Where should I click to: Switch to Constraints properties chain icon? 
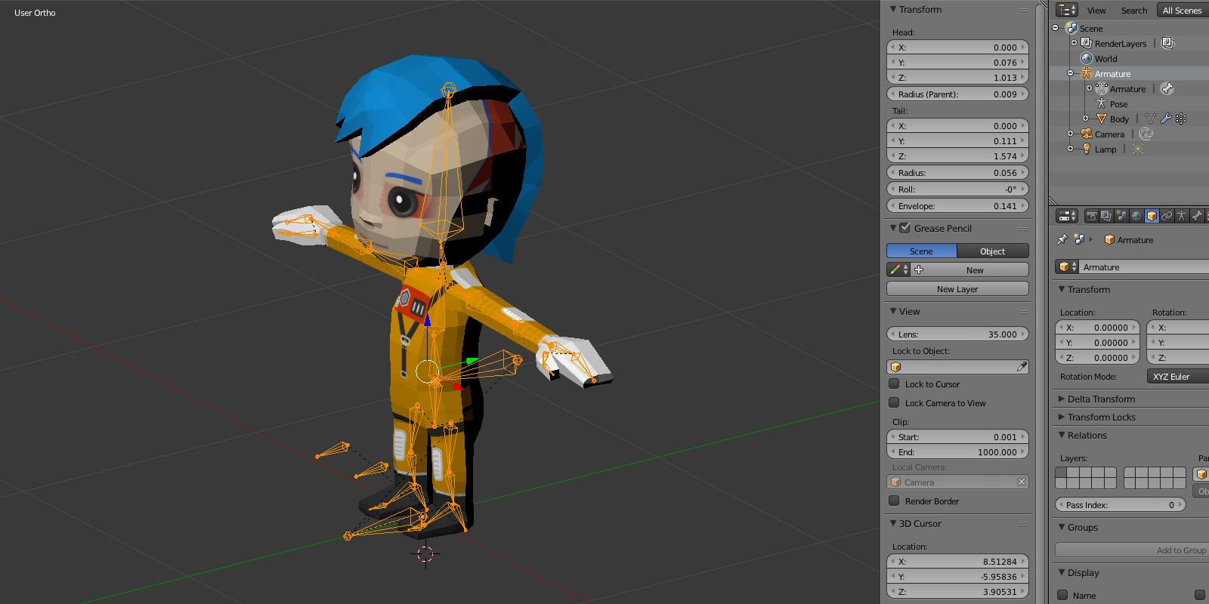click(1167, 216)
